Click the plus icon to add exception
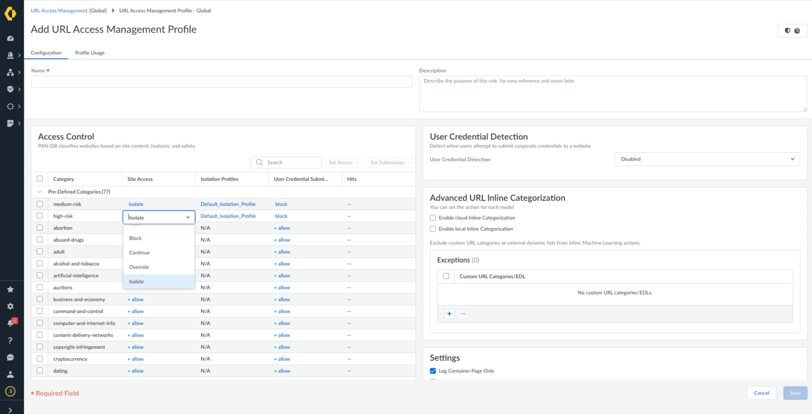The width and height of the screenshot is (812, 414). (449, 314)
